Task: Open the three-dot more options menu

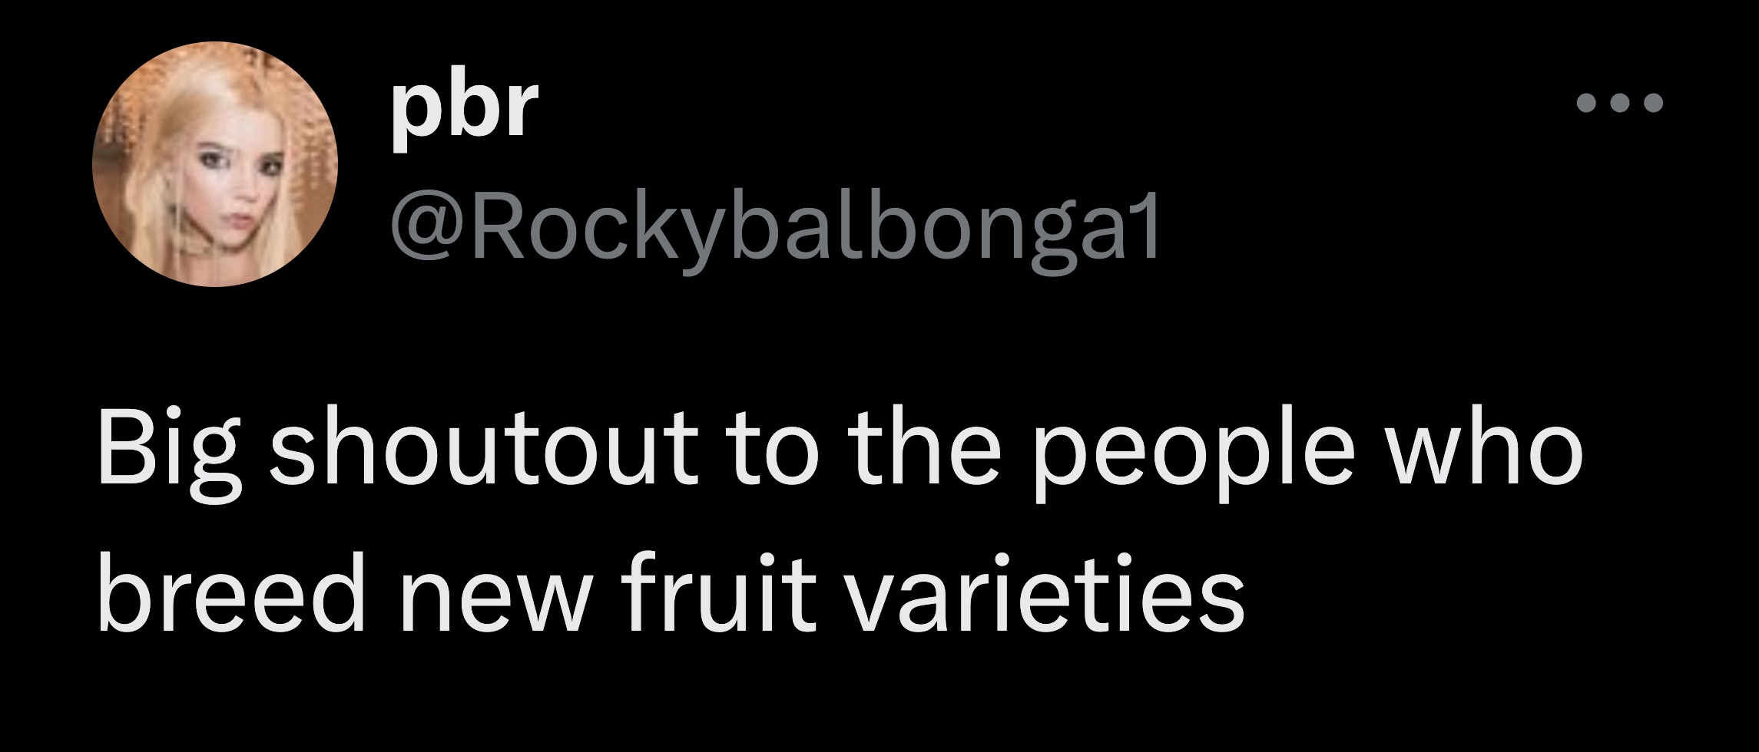Action: point(1620,124)
